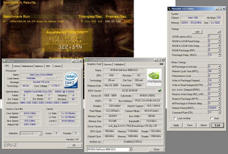Click the 912.6 MHz memory frequency value
The image size is (228, 154).
[x=196, y=23]
